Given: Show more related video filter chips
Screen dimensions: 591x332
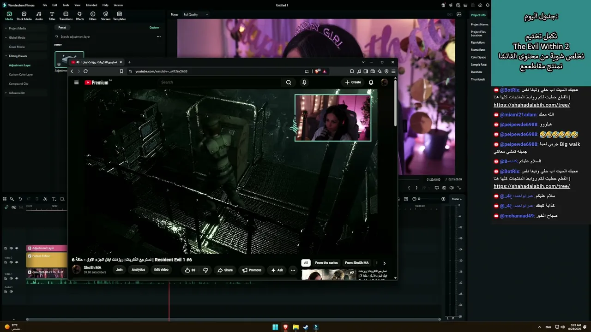Looking at the screenshot, I should point(384,263).
